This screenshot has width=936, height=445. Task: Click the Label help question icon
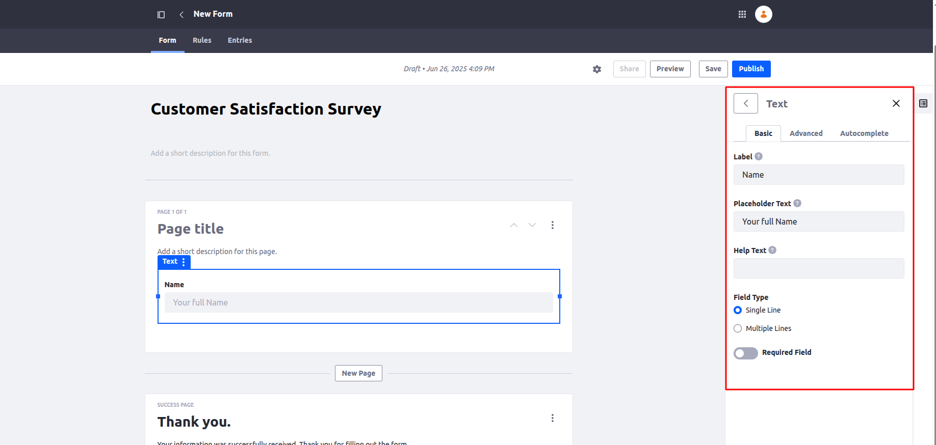click(759, 156)
